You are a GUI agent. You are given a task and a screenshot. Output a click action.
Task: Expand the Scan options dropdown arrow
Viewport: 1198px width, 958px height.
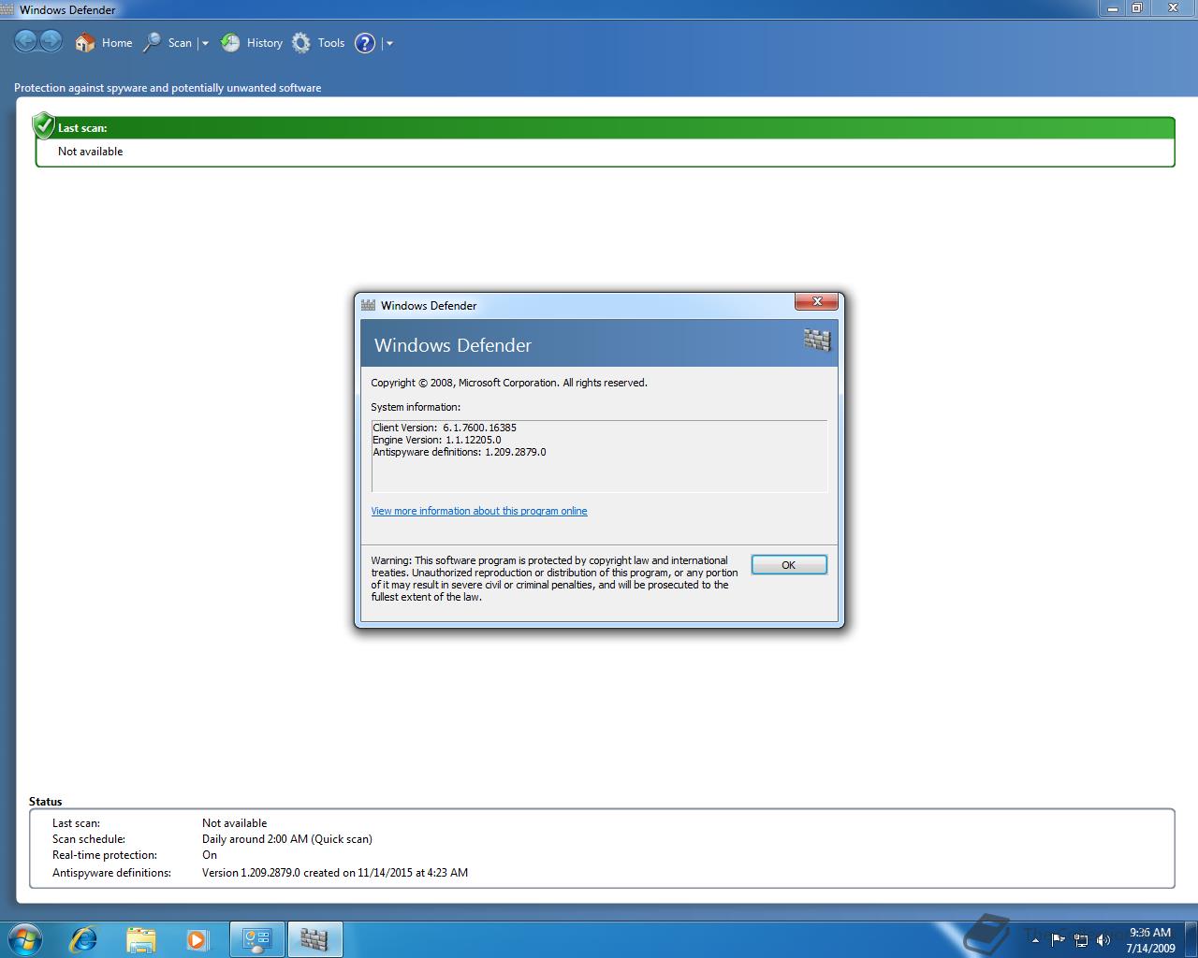tap(205, 43)
